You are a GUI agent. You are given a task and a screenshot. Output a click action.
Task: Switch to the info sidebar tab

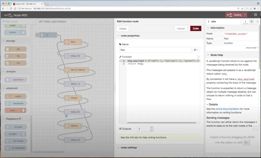pyautogui.click(x=245, y=22)
